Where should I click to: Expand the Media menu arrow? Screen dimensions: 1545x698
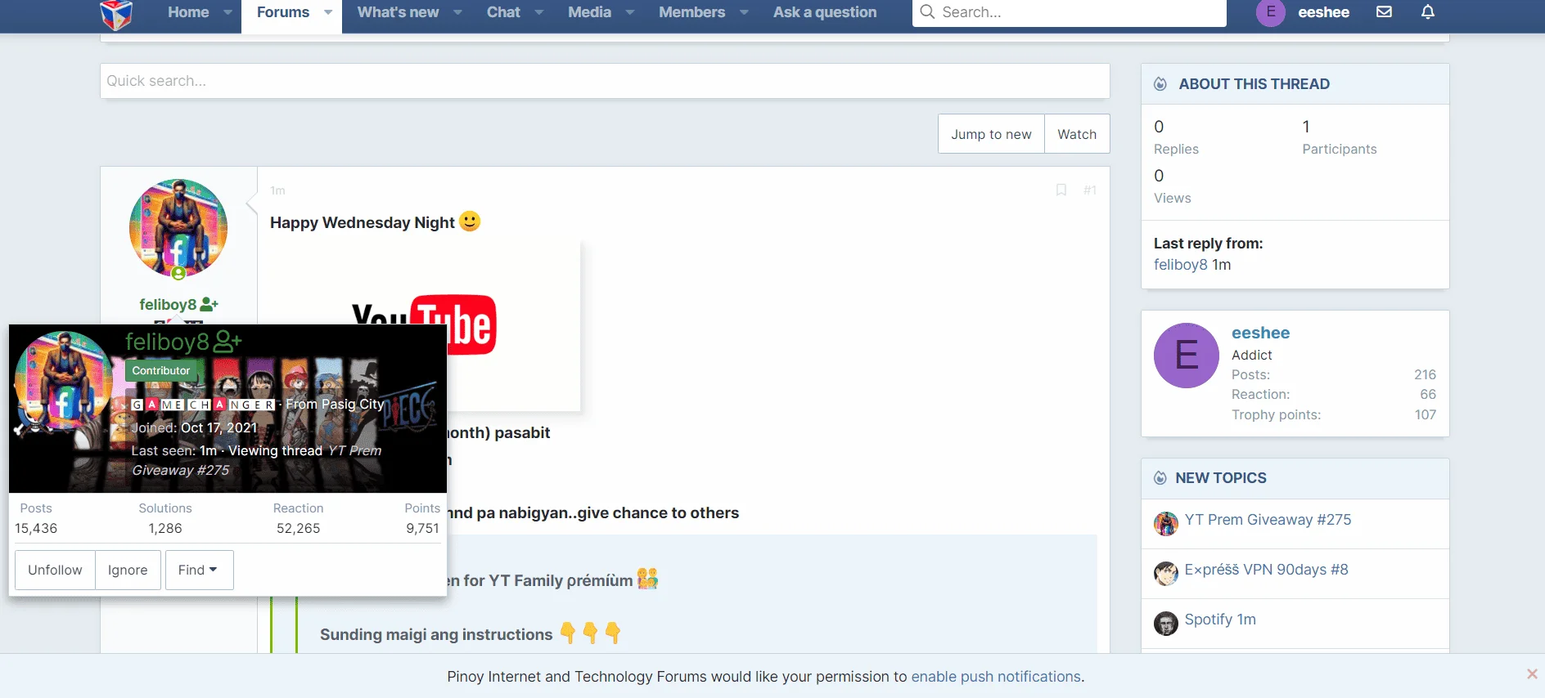pos(630,12)
